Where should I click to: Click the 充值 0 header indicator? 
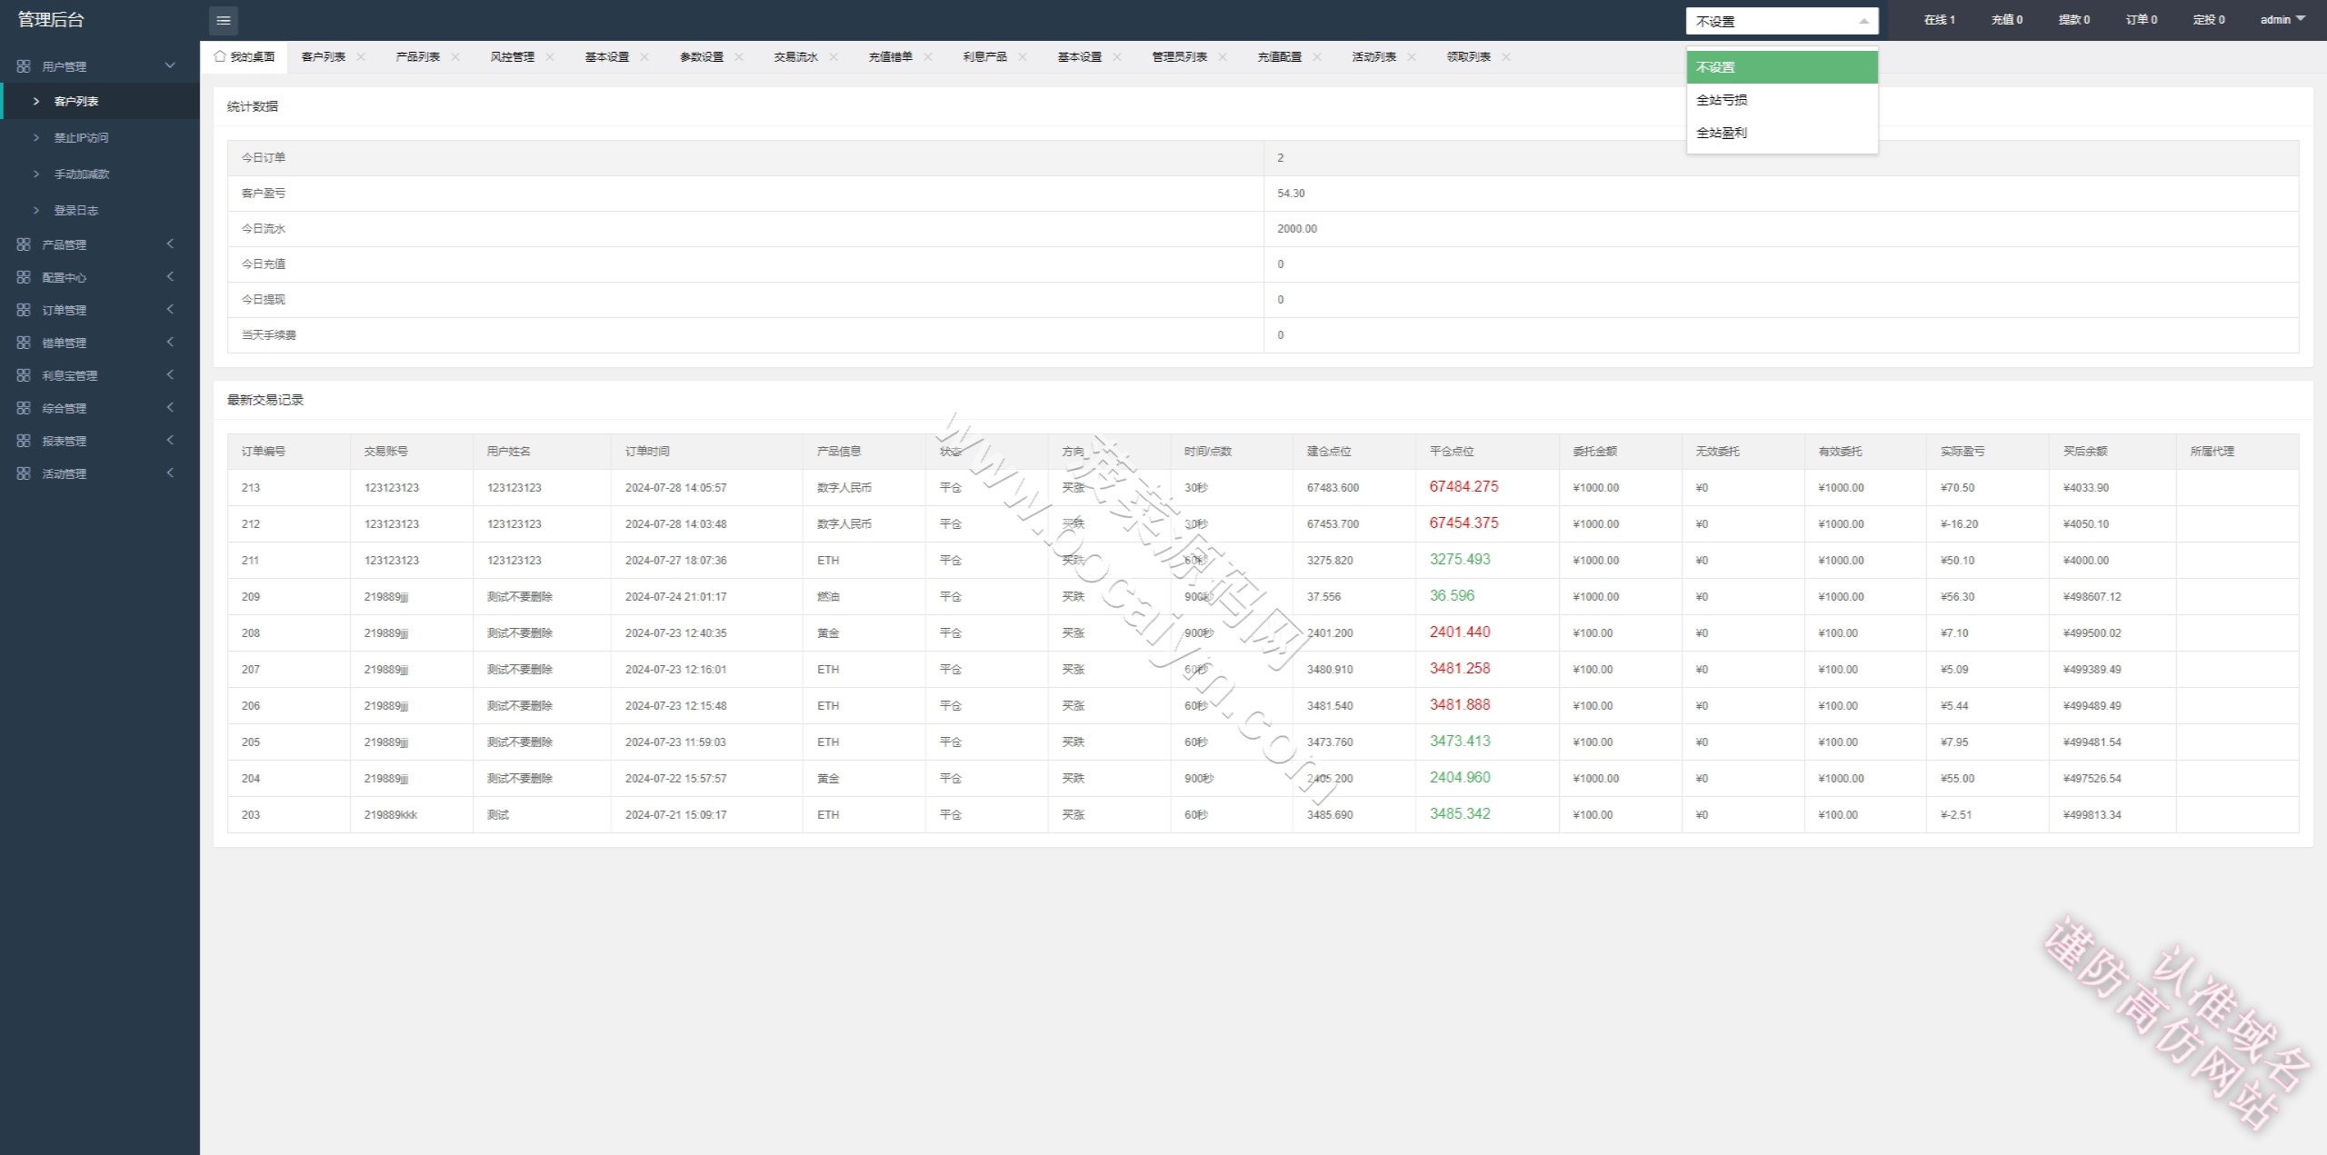pyautogui.click(x=2007, y=20)
